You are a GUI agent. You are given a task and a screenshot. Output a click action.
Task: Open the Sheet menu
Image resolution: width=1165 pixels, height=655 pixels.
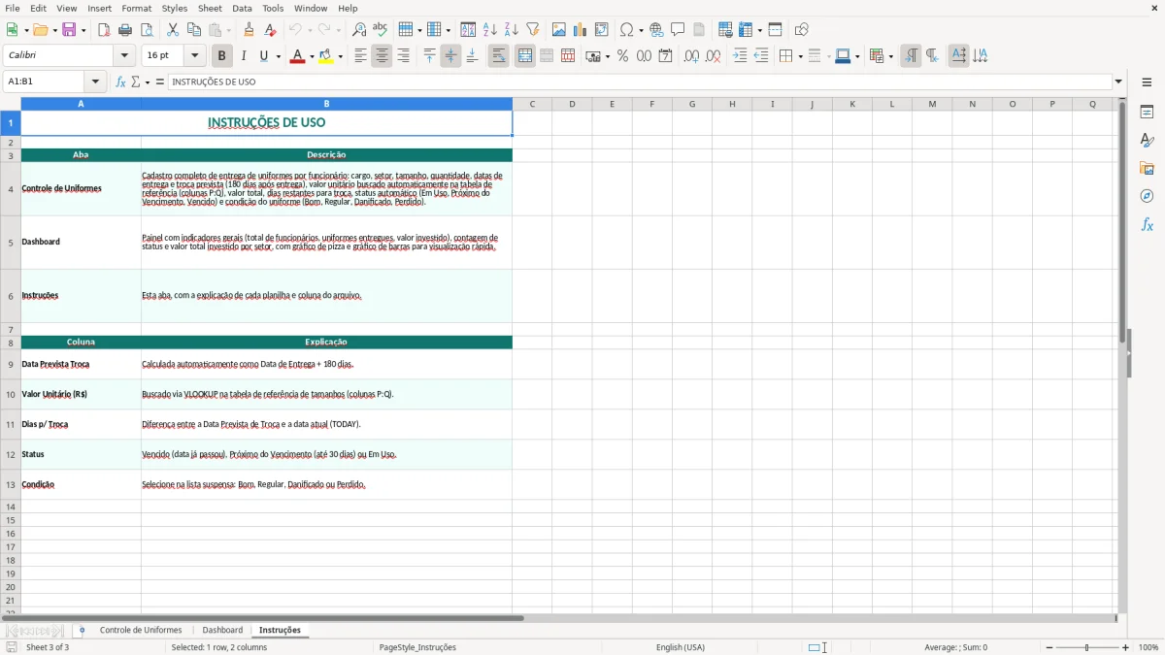(210, 8)
